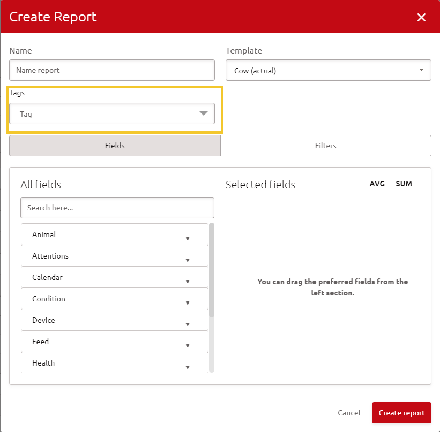Expand the Attentions field group
440x432 pixels.
coord(115,256)
